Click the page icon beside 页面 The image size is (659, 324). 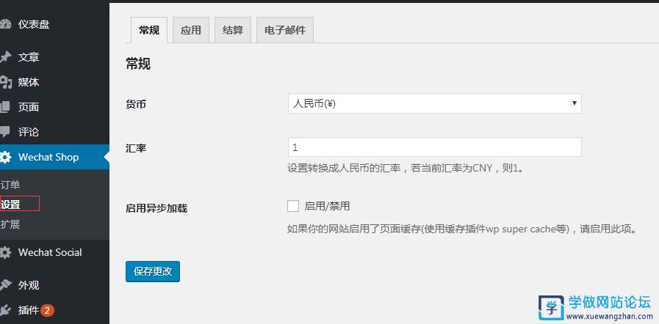click(5, 107)
